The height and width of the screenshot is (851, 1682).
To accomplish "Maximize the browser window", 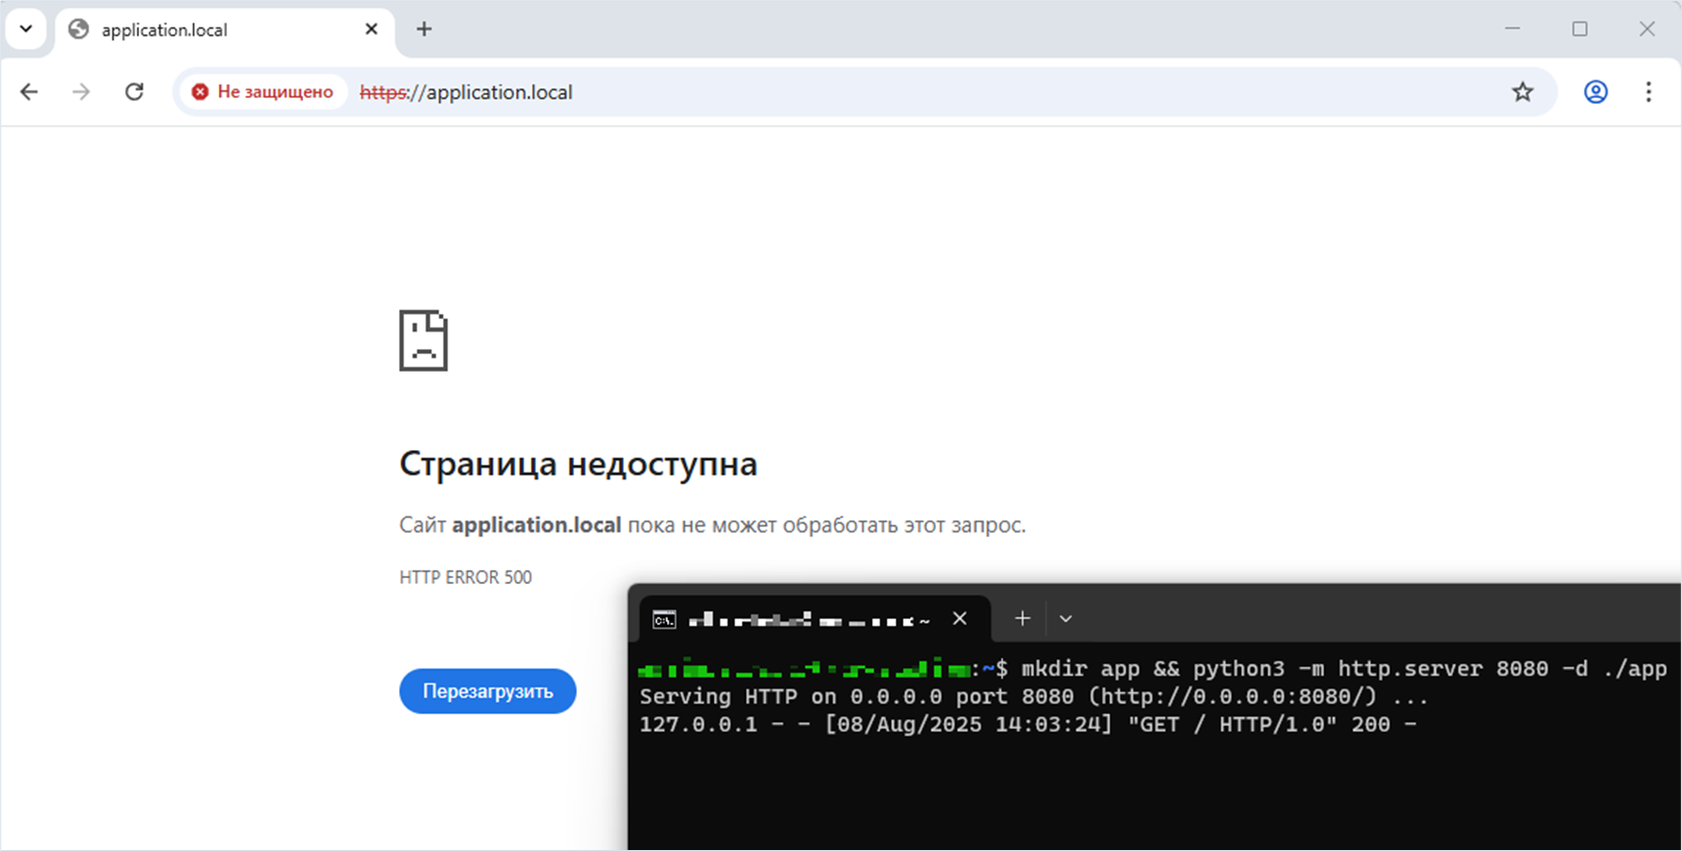I will click(1579, 29).
